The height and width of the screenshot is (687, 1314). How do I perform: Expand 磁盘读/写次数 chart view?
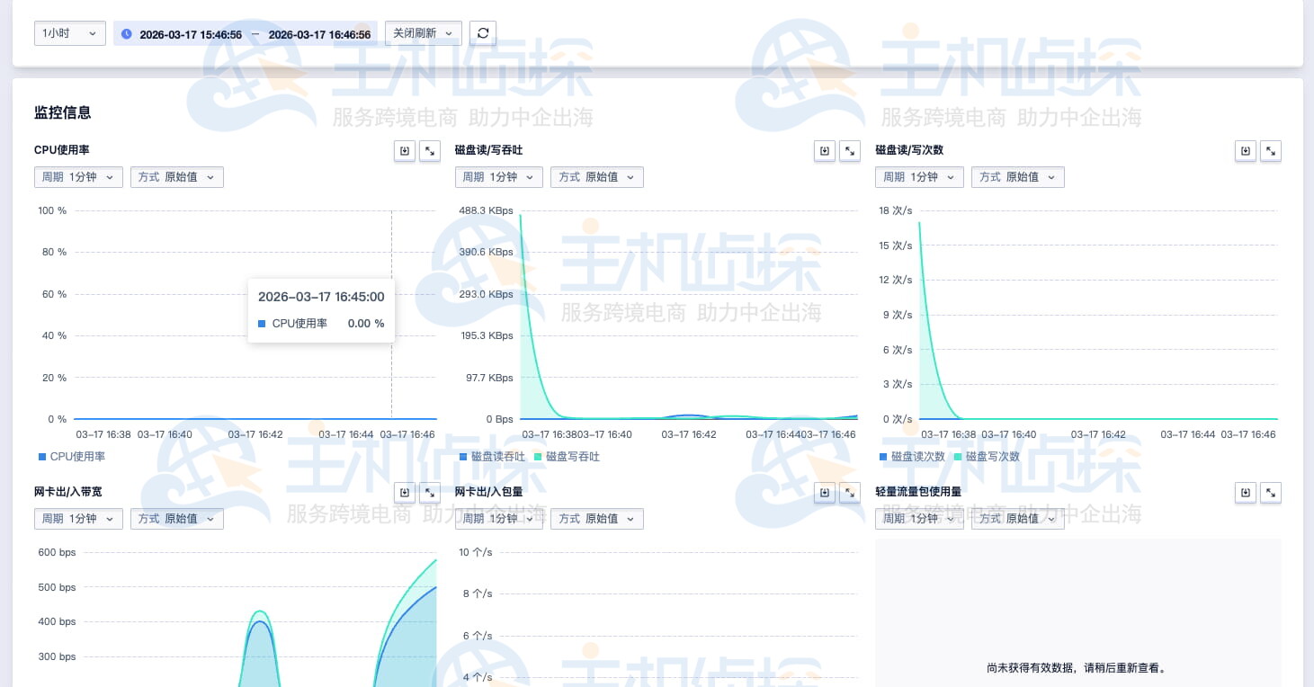coord(1270,151)
